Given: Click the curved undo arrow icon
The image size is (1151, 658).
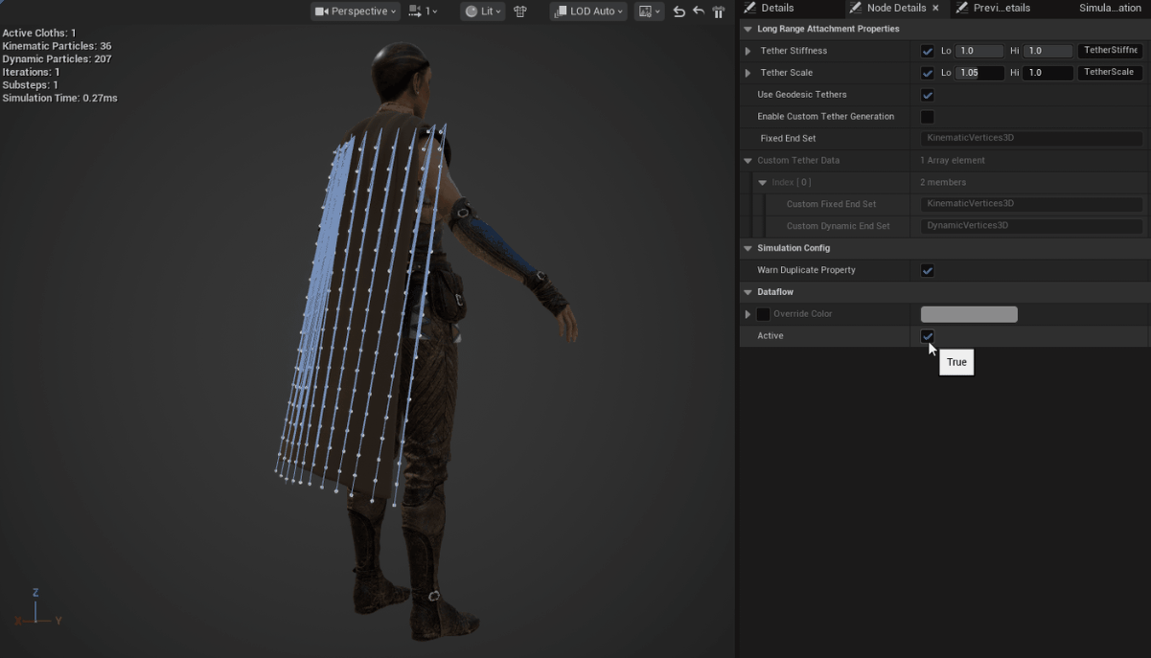Looking at the screenshot, I should (x=679, y=11).
